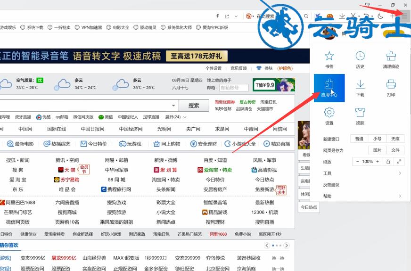The height and width of the screenshot is (271, 411).
Task: Open 设置 settings gear
Action: pos(329,116)
